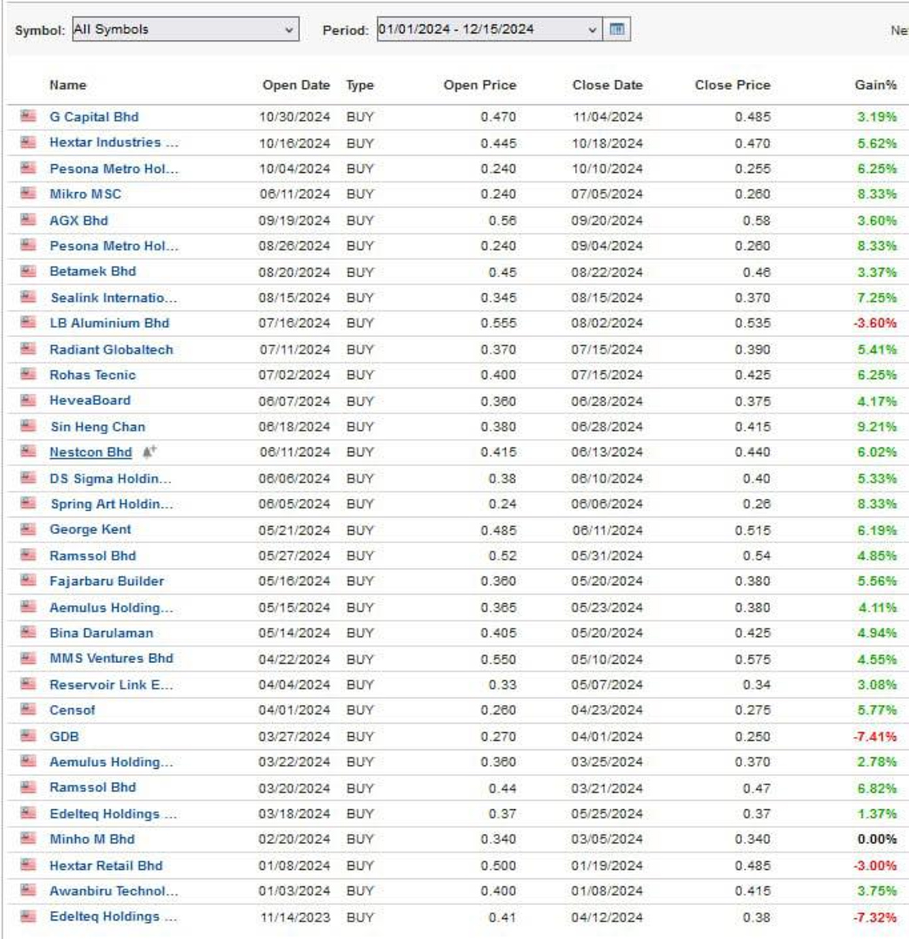909x939 pixels.
Task: Click the flag icon for Minho M Bhd
Action: pos(28,839)
